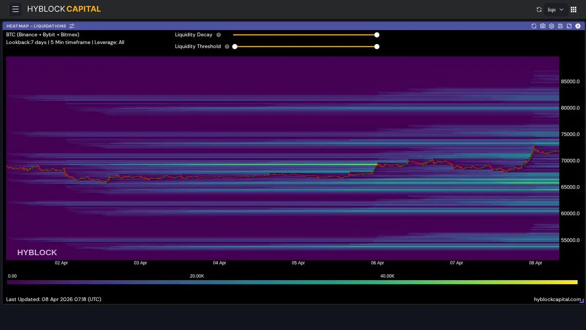Screen dimensions: 586x330
Task: Click the refresh icon in top header
Action: coord(539,9)
